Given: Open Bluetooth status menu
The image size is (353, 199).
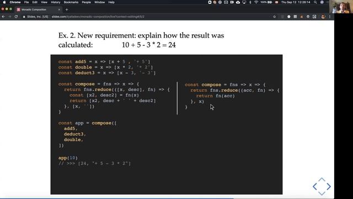Looking at the screenshot, I should (x=250, y=2).
